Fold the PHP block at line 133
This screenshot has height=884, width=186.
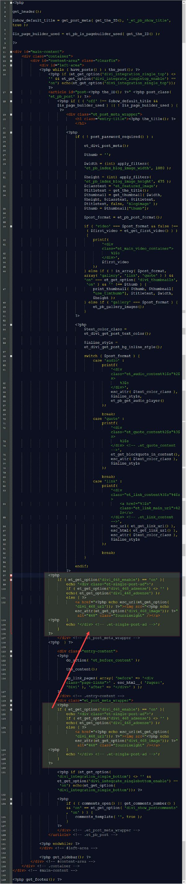tap(11, 799)
